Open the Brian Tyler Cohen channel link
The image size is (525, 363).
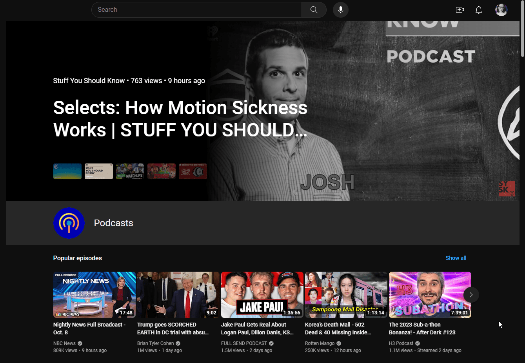[156, 343]
